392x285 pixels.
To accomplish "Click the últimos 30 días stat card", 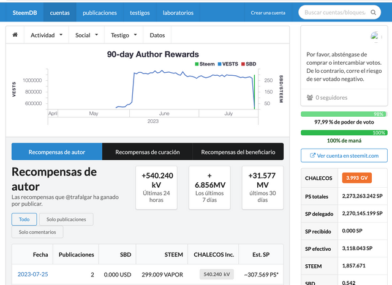I will [263, 188].
